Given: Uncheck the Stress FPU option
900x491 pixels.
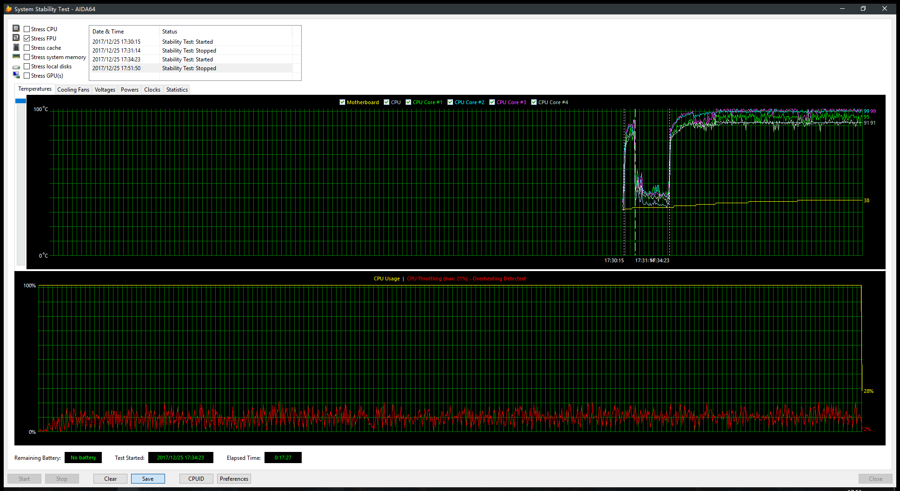Looking at the screenshot, I should [27, 39].
